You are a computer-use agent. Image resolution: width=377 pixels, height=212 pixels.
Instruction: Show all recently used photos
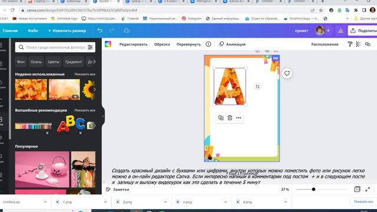pos(85,74)
